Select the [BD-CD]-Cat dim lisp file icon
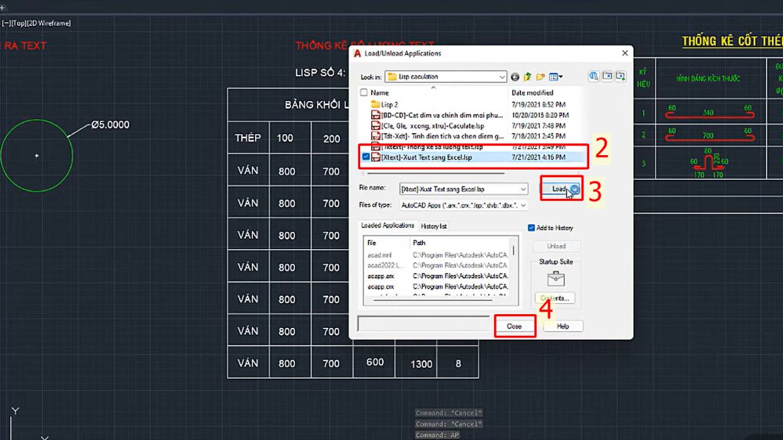 tap(375, 115)
